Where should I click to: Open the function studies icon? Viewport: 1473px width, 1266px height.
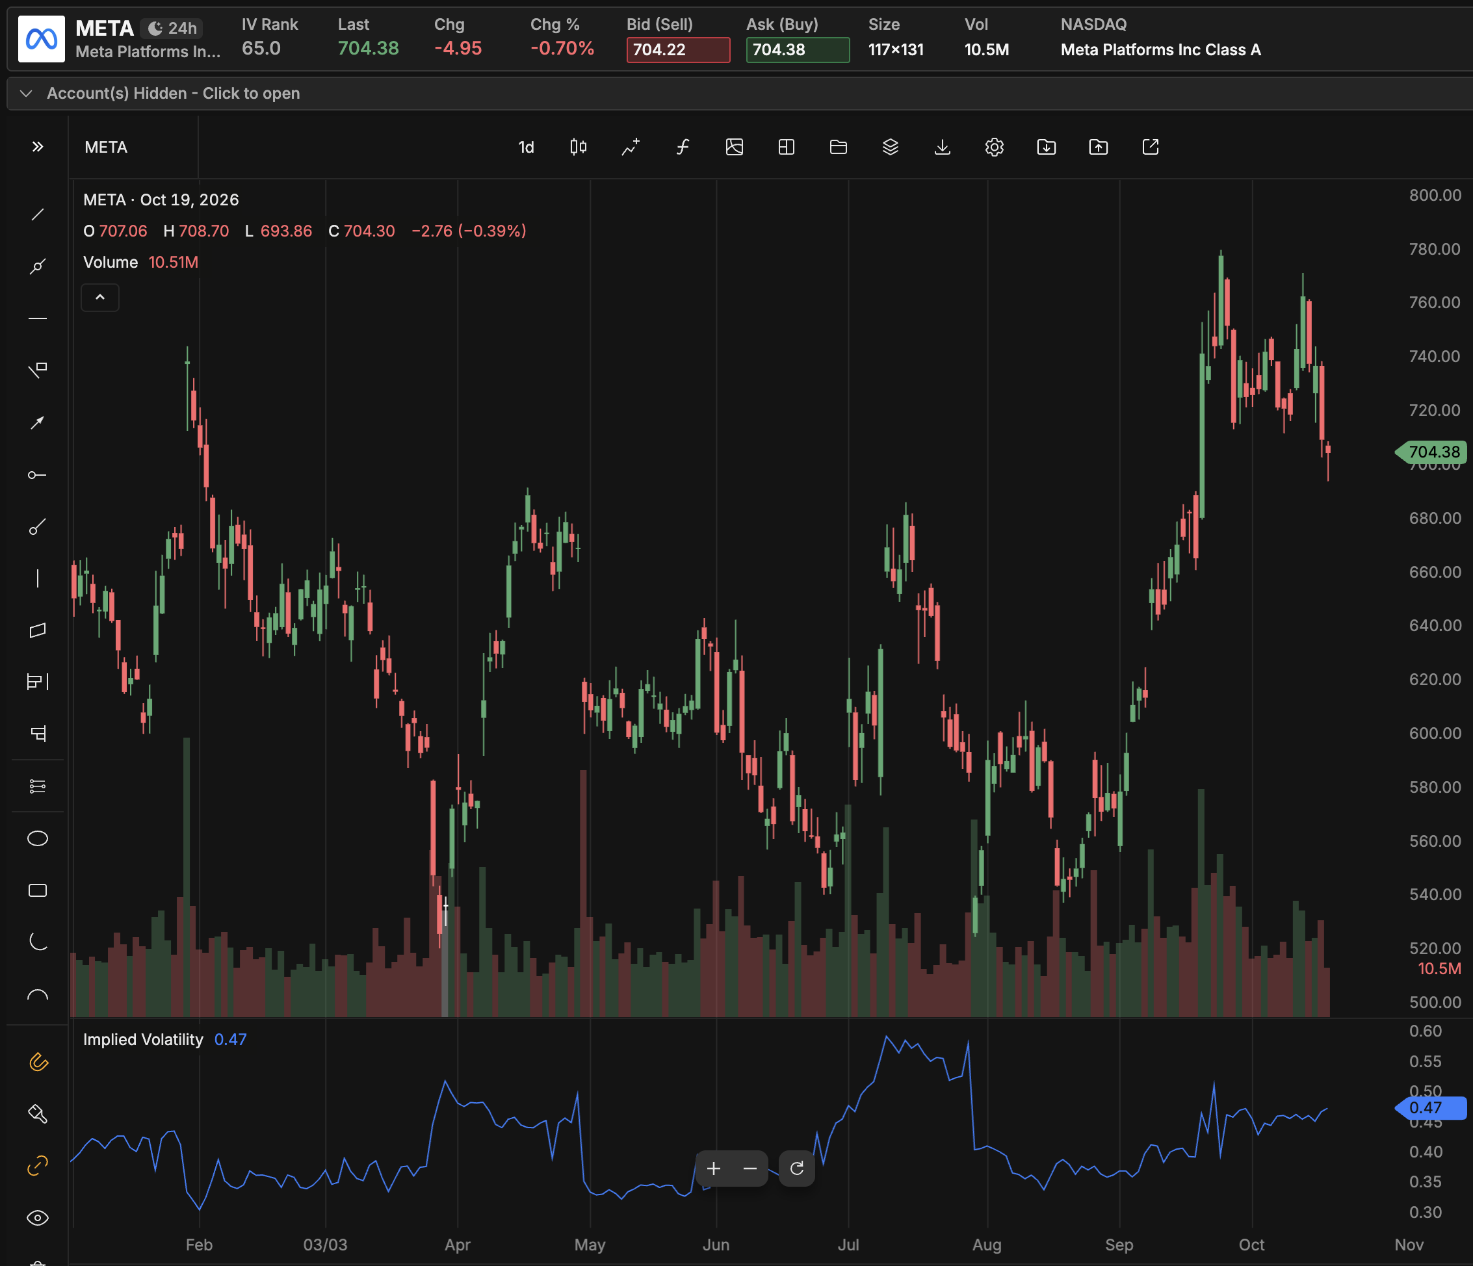(x=683, y=147)
